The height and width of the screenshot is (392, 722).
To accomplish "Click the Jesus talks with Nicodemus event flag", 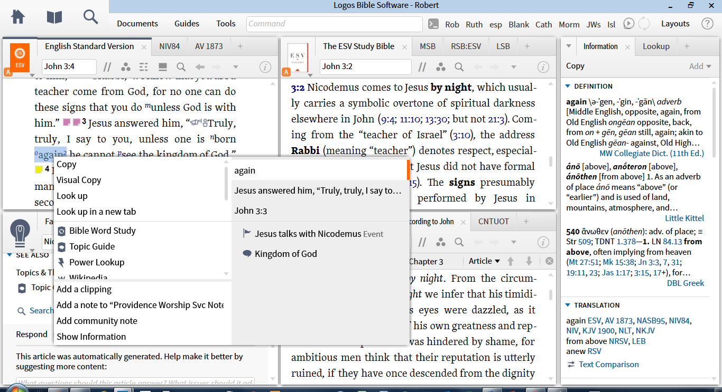I will (246, 234).
